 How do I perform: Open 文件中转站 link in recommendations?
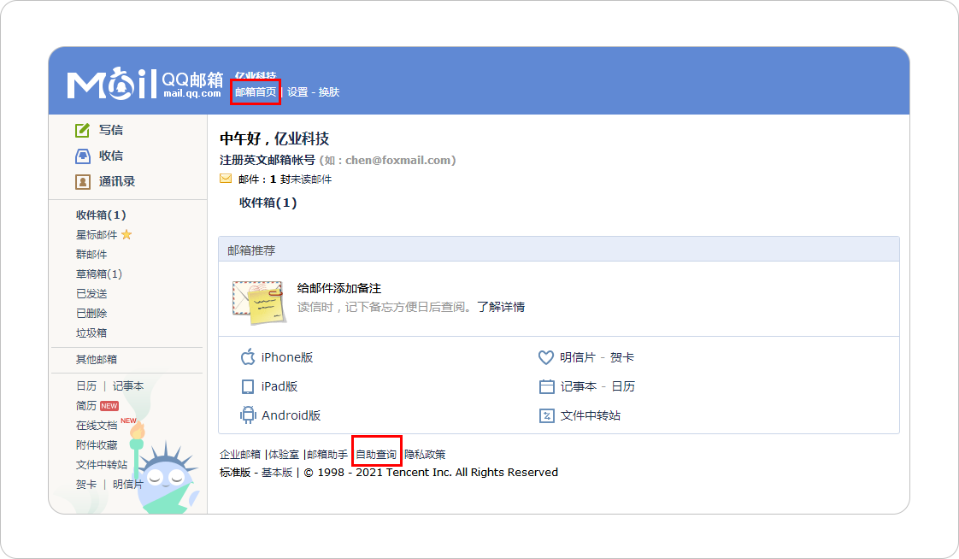pyautogui.click(x=591, y=415)
